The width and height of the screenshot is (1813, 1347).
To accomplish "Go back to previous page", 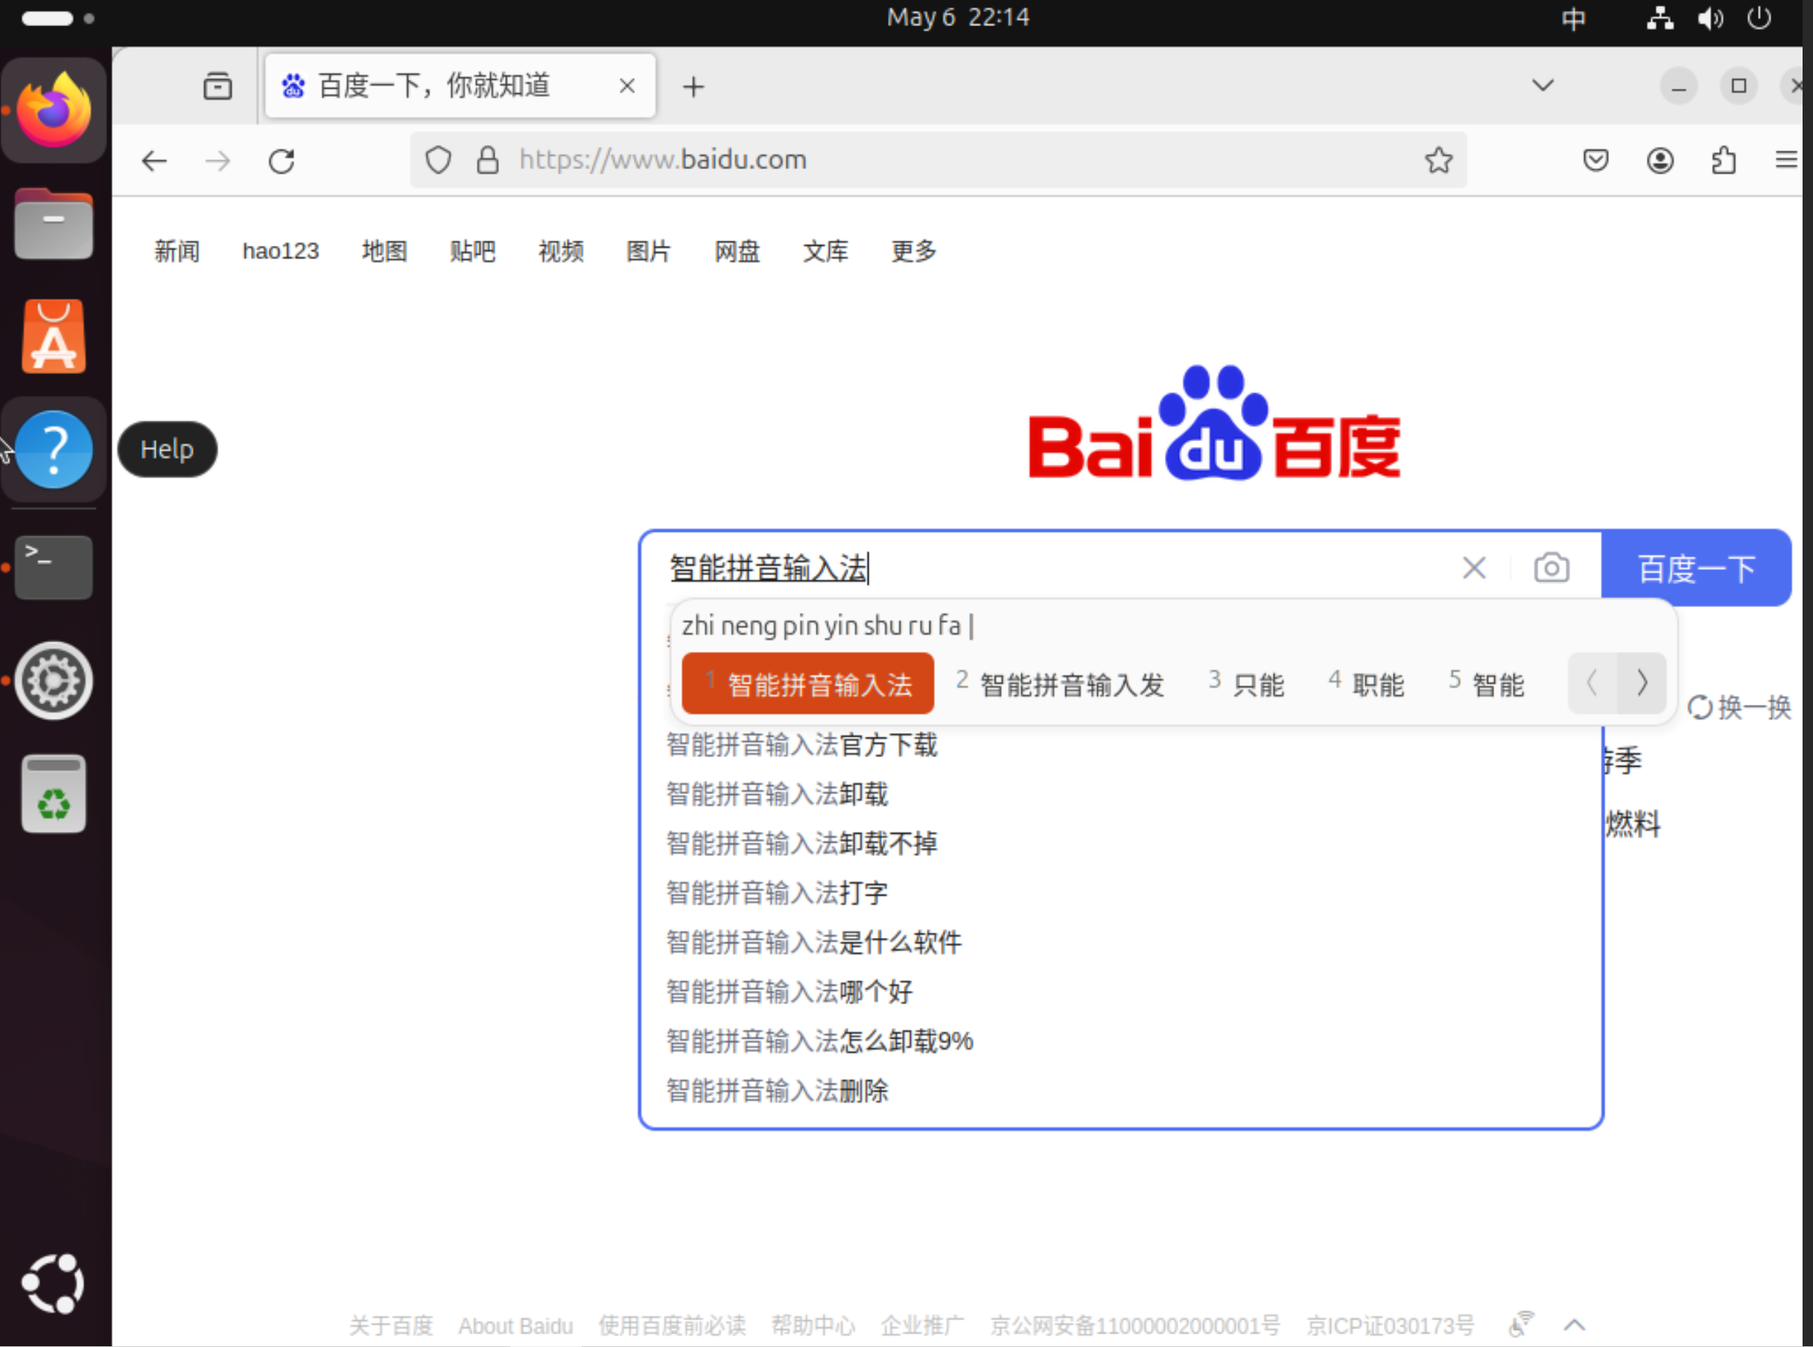I will [x=154, y=161].
